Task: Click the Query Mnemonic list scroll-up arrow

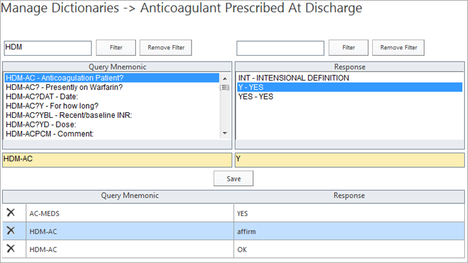Action: point(224,79)
